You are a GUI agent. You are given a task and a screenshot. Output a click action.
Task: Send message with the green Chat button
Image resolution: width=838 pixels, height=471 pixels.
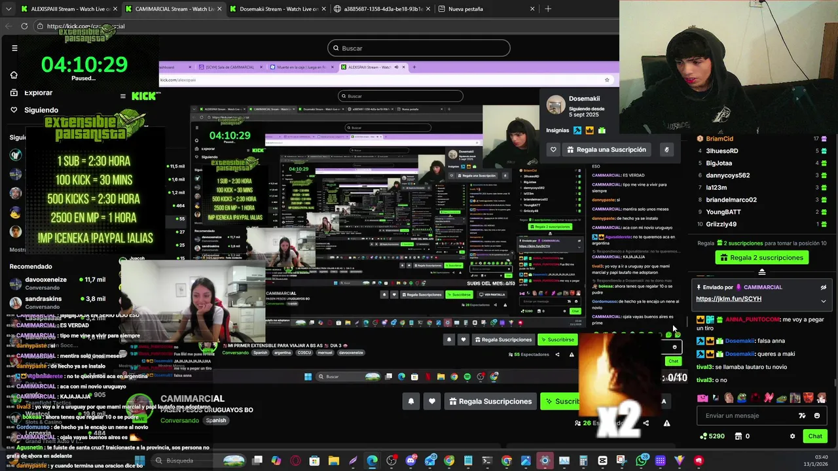pyautogui.click(x=815, y=436)
